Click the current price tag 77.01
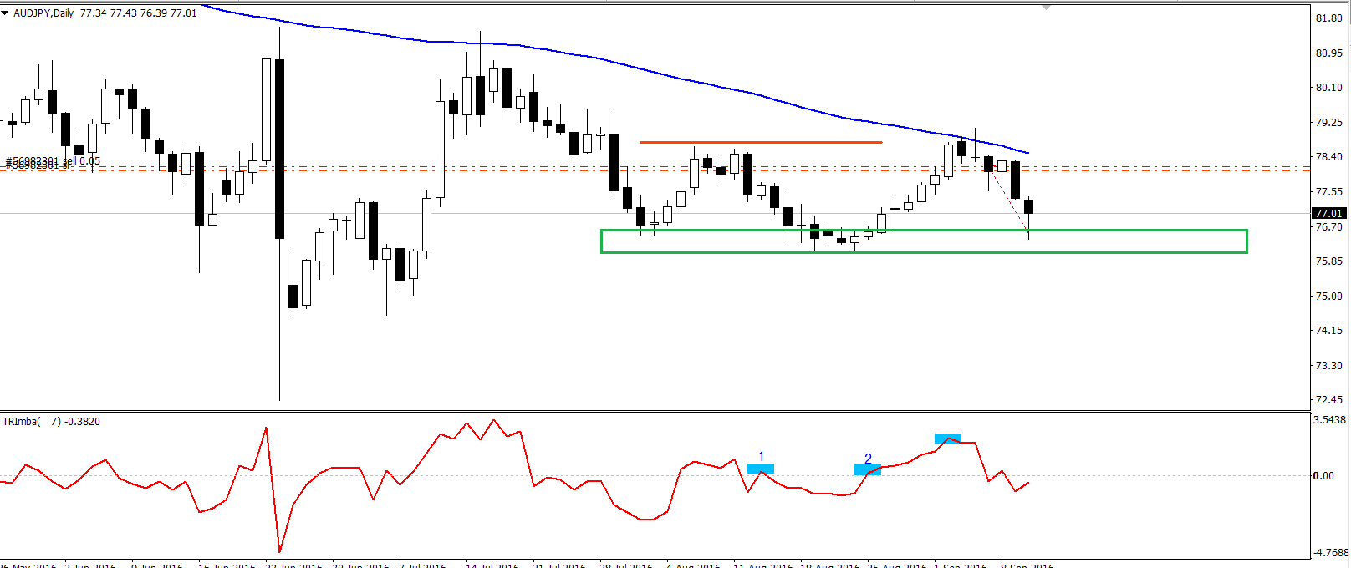 (x=1328, y=213)
